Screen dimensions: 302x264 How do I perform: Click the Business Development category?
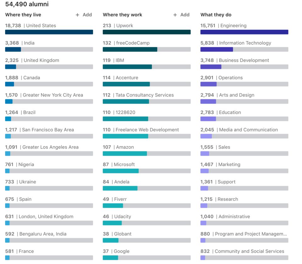click(244, 66)
